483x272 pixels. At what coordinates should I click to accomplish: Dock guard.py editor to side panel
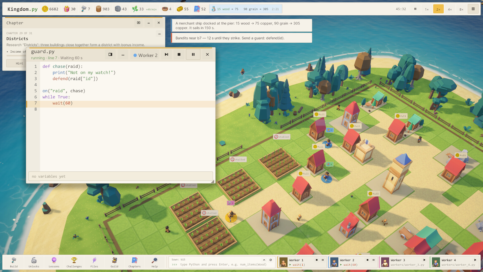click(110, 54)
